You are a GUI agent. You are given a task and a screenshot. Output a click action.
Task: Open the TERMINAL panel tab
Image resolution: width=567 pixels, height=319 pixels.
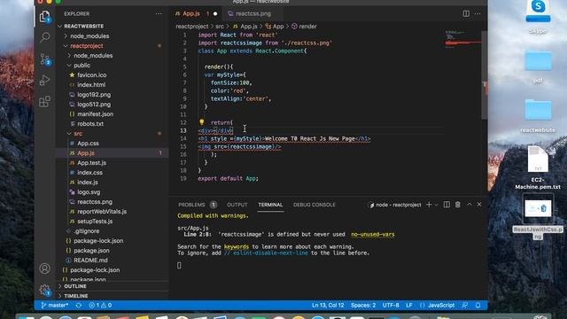(x=270, y=205)
